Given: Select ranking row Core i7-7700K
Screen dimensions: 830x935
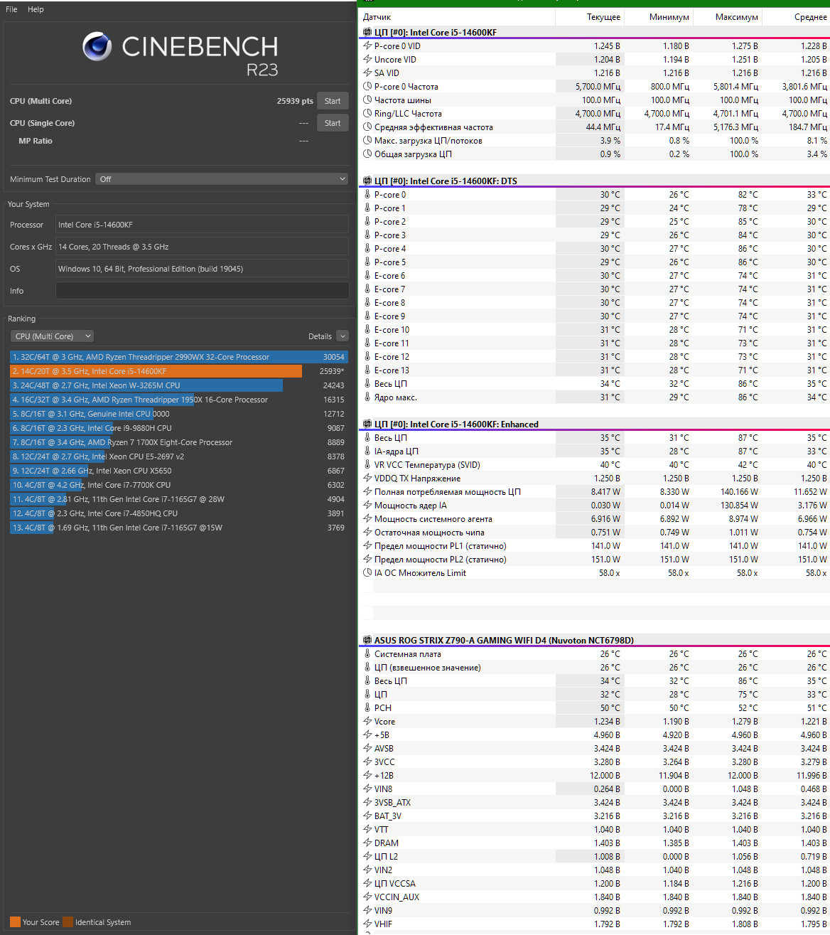Looking at the screenshot, I should [178, 485].
